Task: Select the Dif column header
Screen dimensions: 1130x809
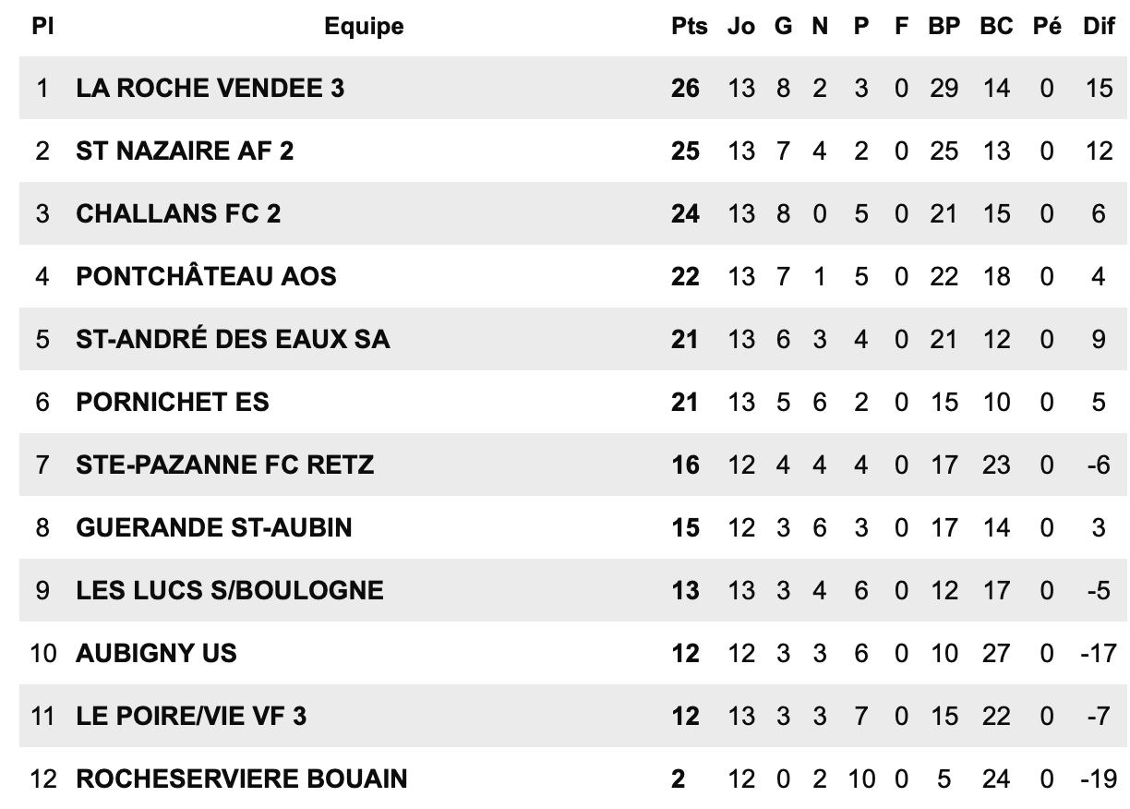Action: click(x=1099, y=27)
